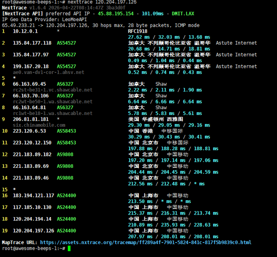
Task: Click hostname rc2wt-be50-1.wa.shawcable.net
Action: pos(53,102)
